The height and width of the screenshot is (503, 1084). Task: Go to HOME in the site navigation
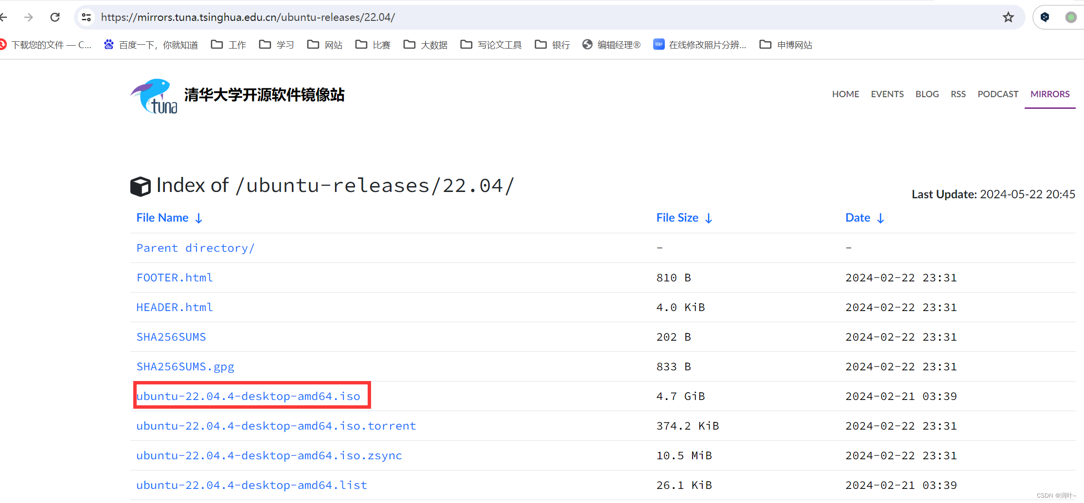[x=845, y=94]
